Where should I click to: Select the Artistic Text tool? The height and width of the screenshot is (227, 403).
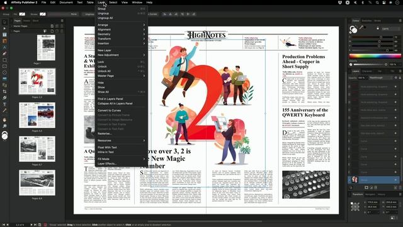point(4,47)
